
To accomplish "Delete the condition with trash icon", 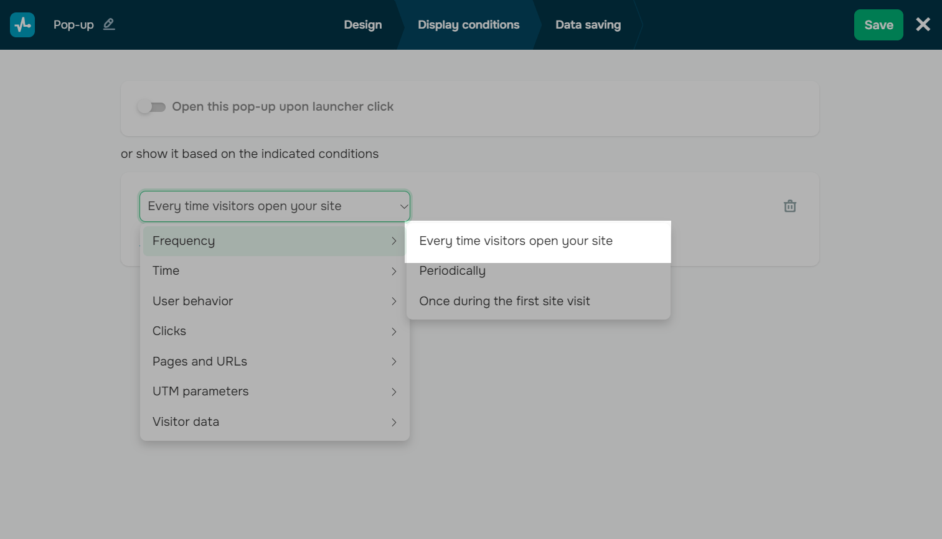I will click(789, 206).
